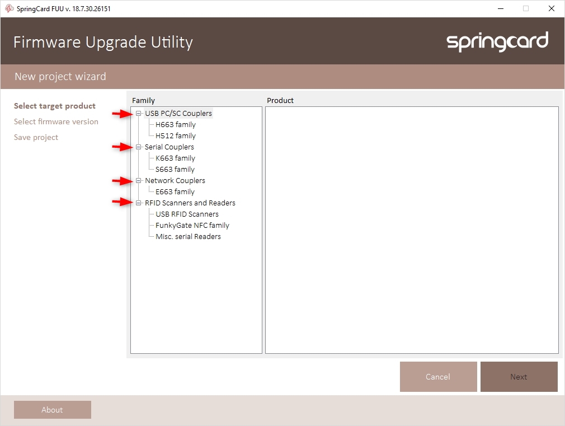Cancel the new project wizard
This screenshot has height=426, width=565.
coord(438,377)
